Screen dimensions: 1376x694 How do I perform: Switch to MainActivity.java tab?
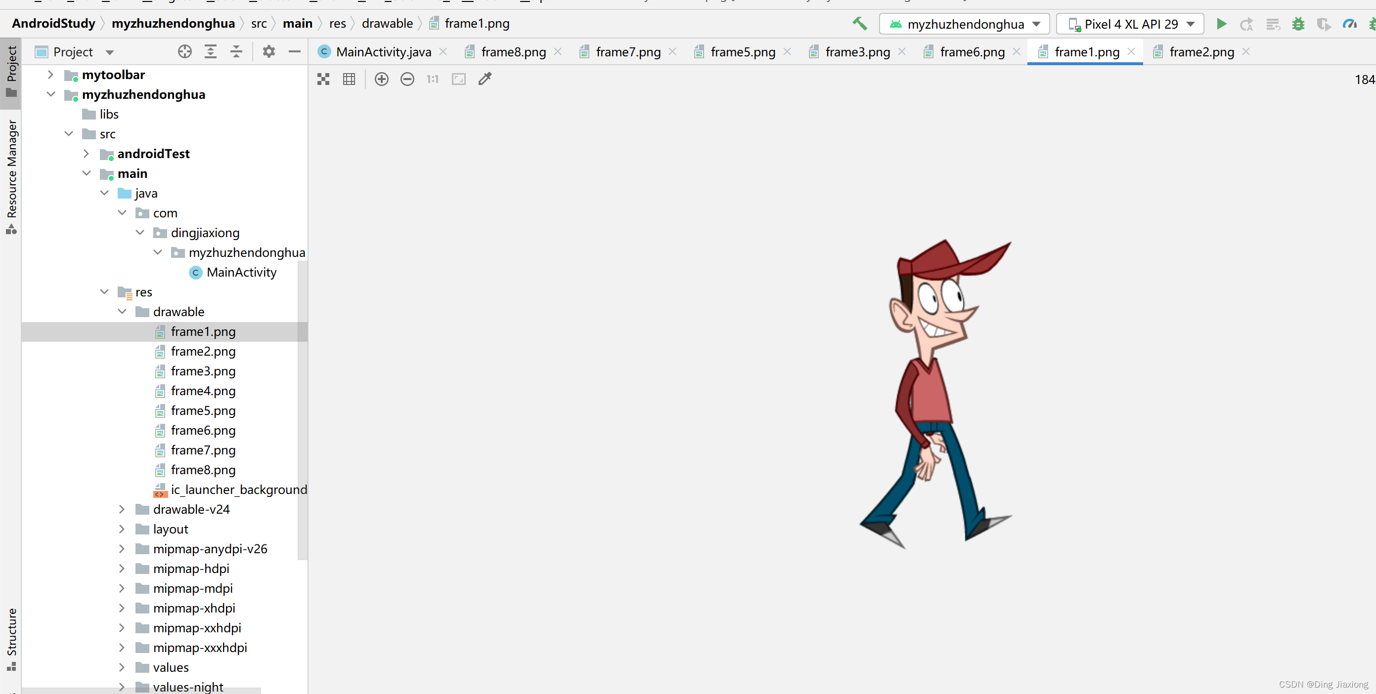pyautogui.click(x=383, y=52)
